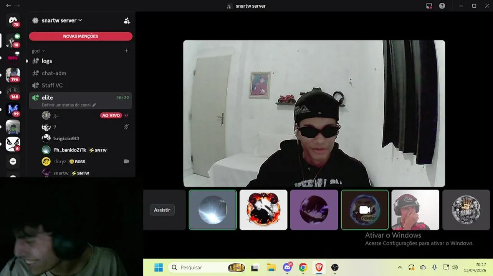The image size is (493, 276).
Task: Select the purple background participant tile
Action: (x=314, y=210)
